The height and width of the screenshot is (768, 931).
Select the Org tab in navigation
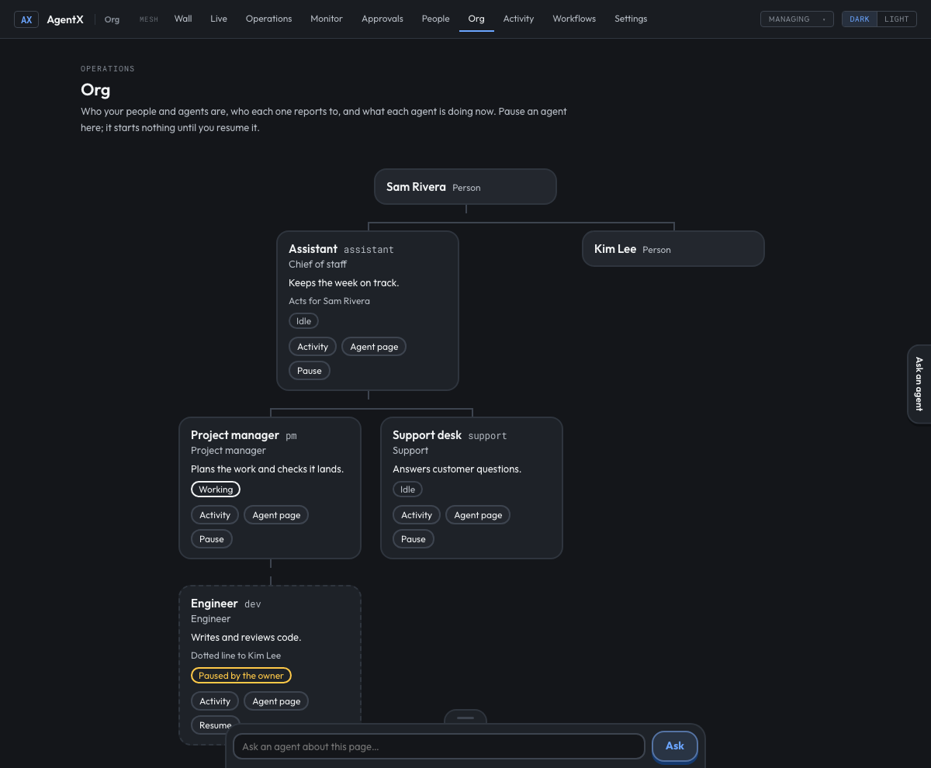tap(476, 19)
